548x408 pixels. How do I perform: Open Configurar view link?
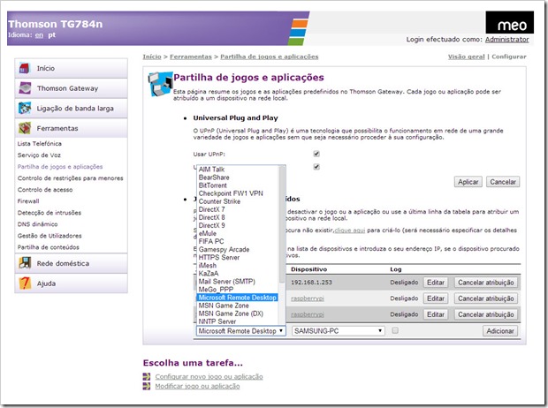coord(509,57)
